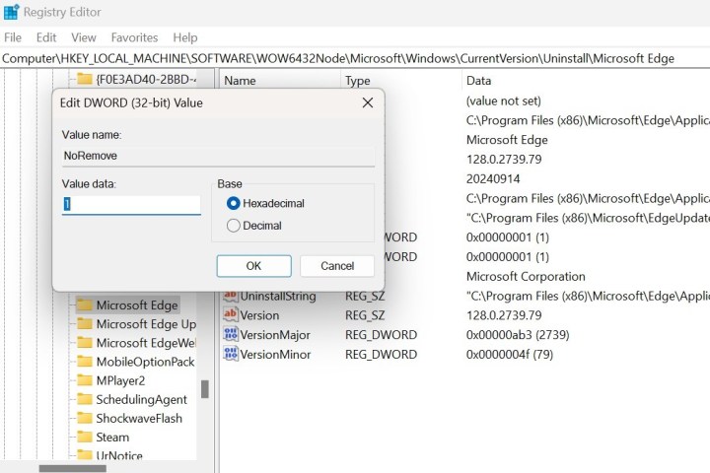This screenshot has height=473, width=710.
Task: Click the Registry Editor title bar icon
Action: [11, 13]
